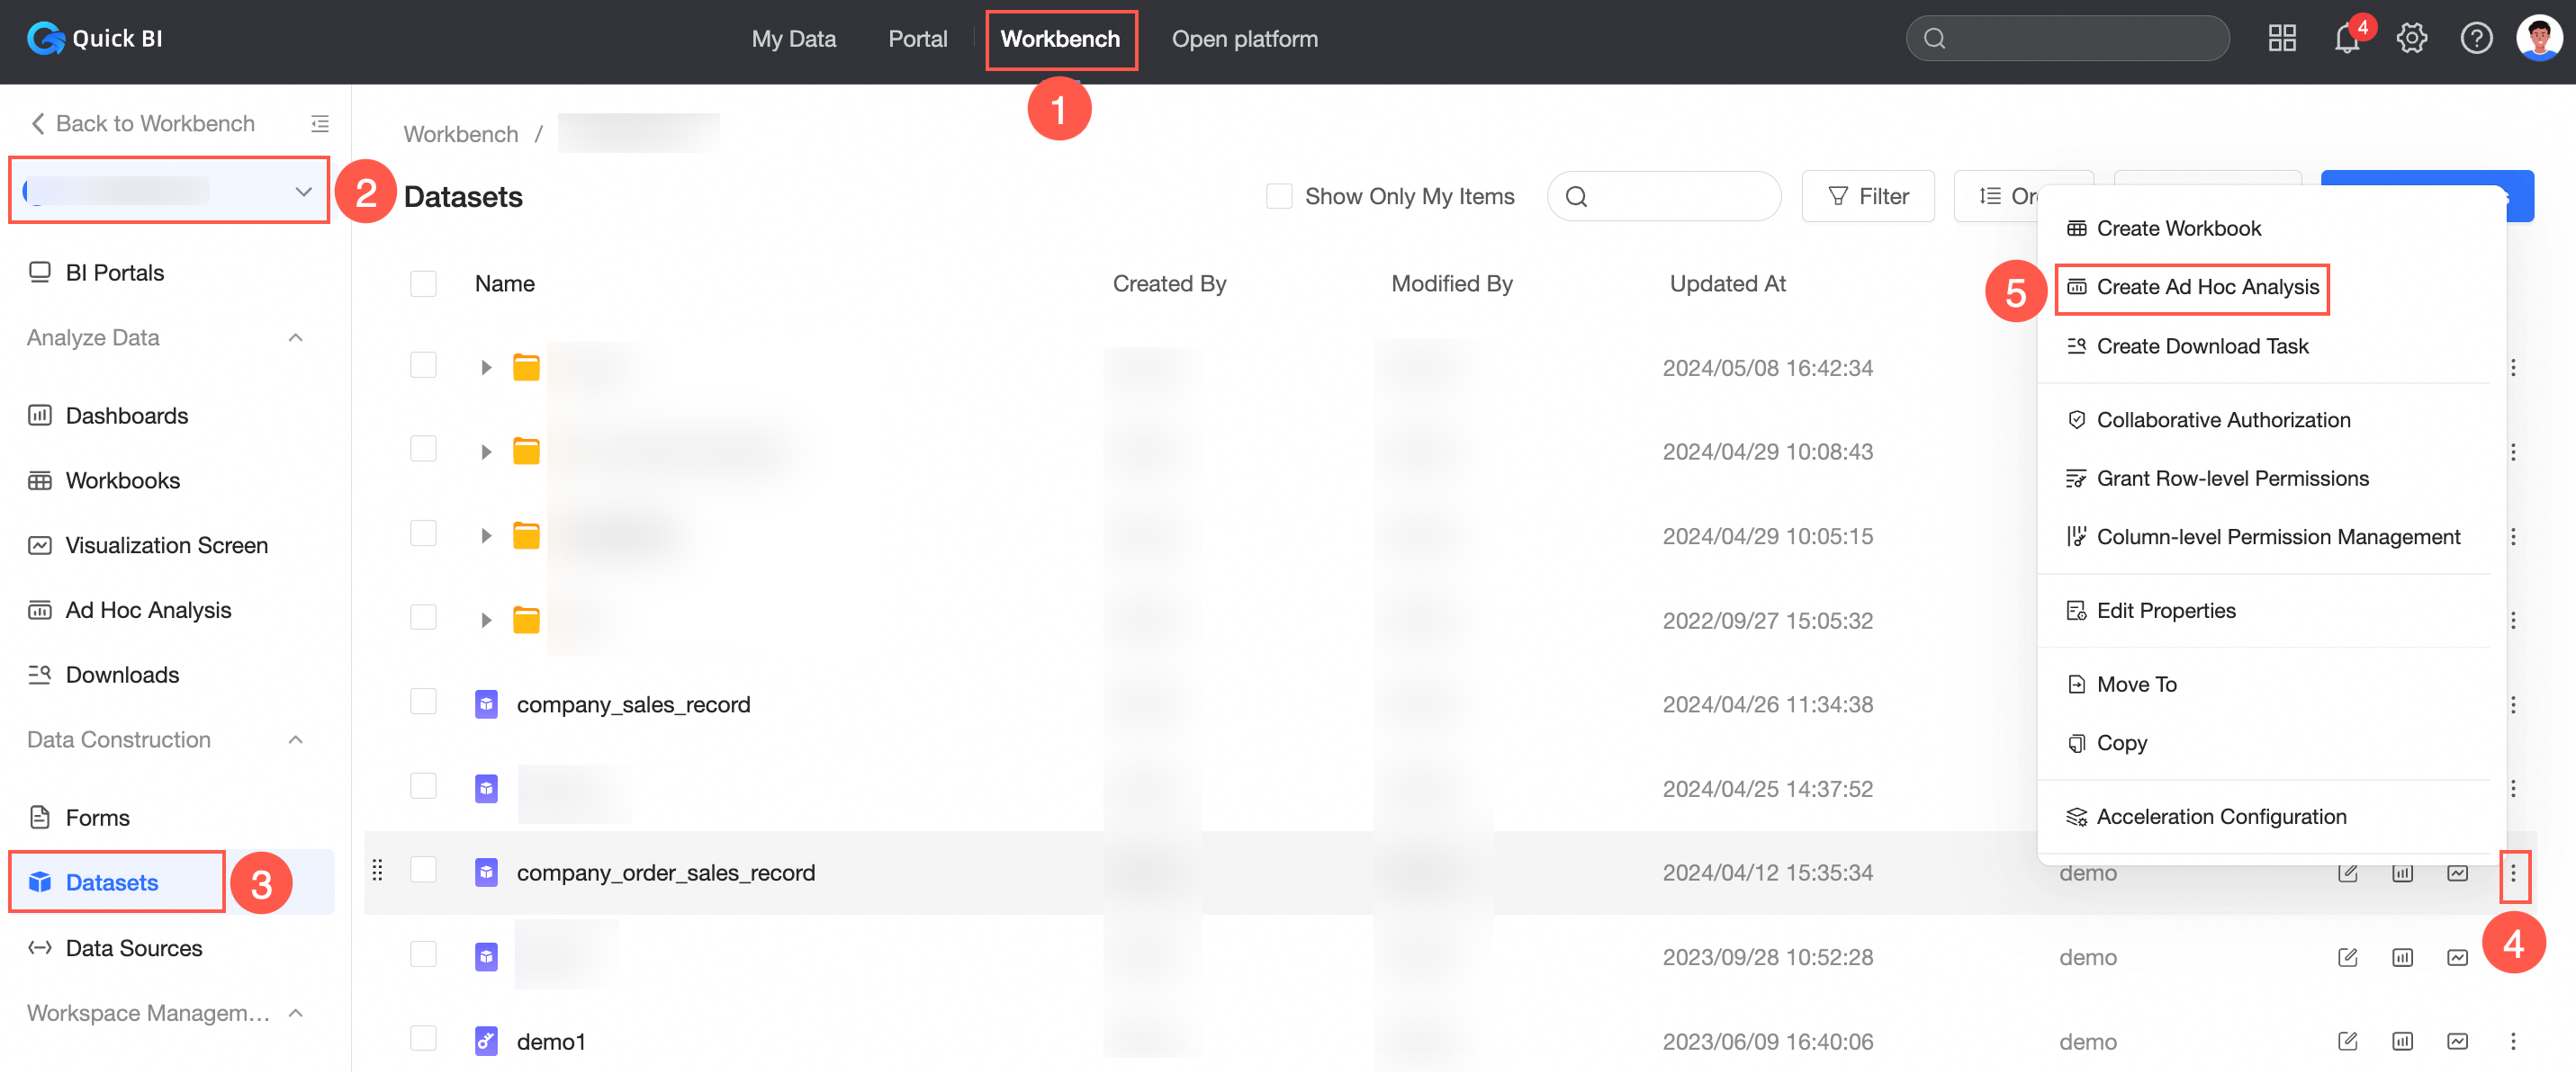Viewport: 2576px width, 1074px height.
Task: Create dashboard icon for company_order_sales_record row
Action: (x=2402, y=873)
